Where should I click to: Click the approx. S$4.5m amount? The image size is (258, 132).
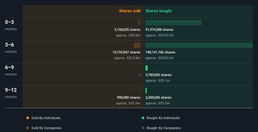coord(128,36)
